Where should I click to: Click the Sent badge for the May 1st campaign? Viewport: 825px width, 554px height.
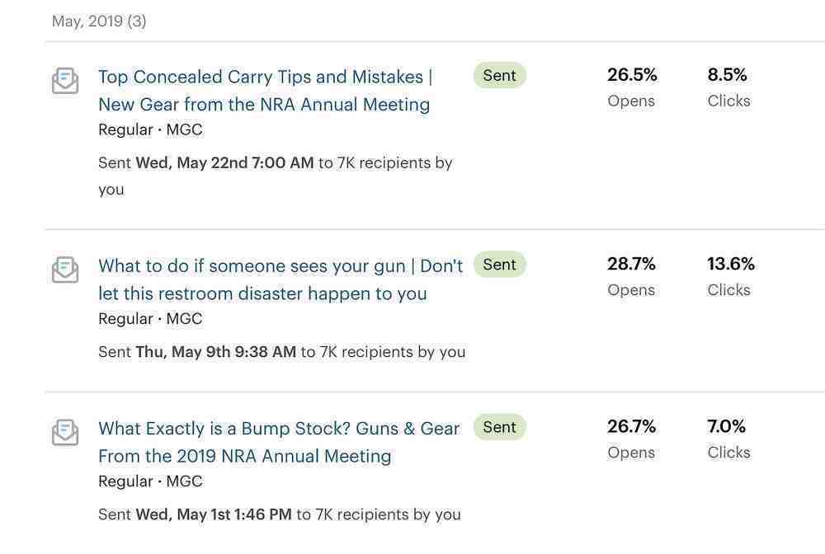pos(500,427)
